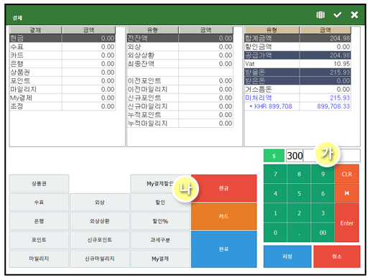Click the My결제할인 button
The width and height of the screenshot is (370, 280).
click(160, 184)
